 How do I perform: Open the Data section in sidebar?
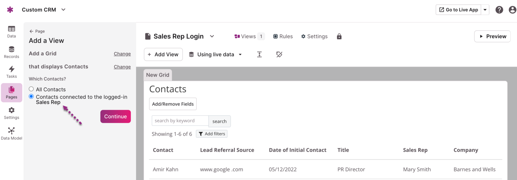pyautogui.click(x=11, y=31)
